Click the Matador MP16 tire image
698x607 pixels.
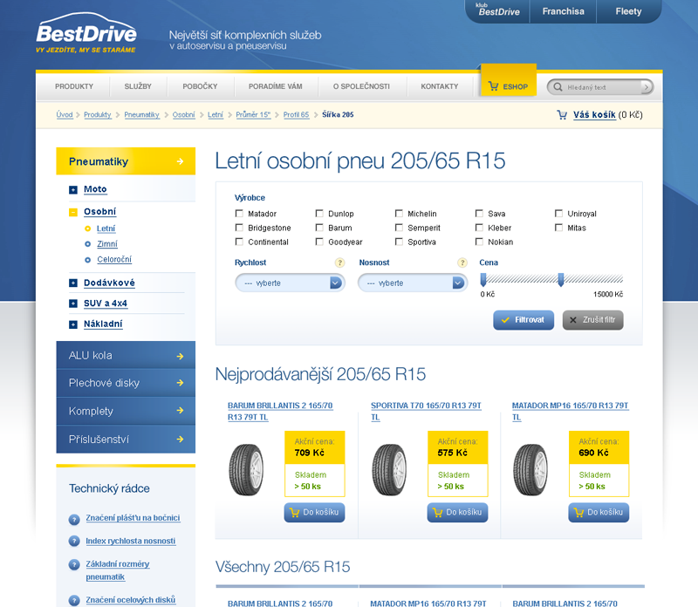coord(530,469)
